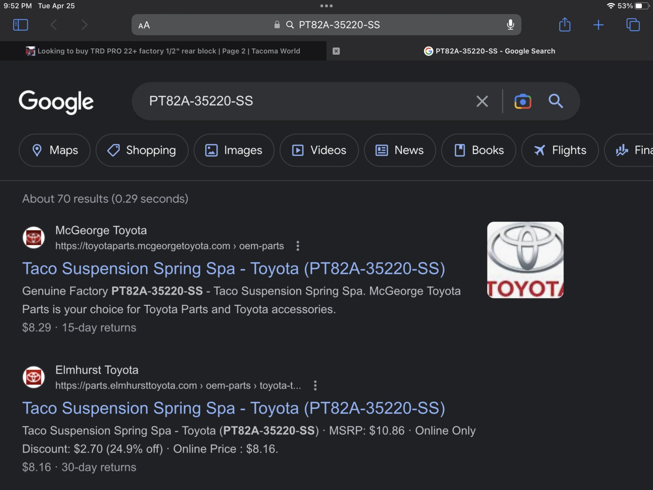Filter results by Shopping
The image size is (653, 490).
coord(142,150)
